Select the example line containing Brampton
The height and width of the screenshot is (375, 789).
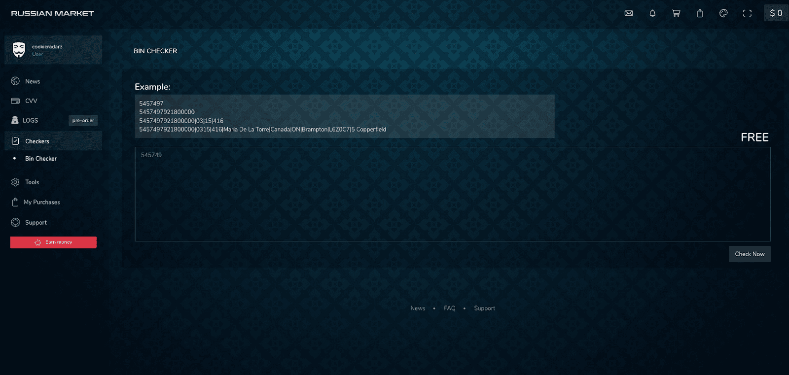point(262,130)
